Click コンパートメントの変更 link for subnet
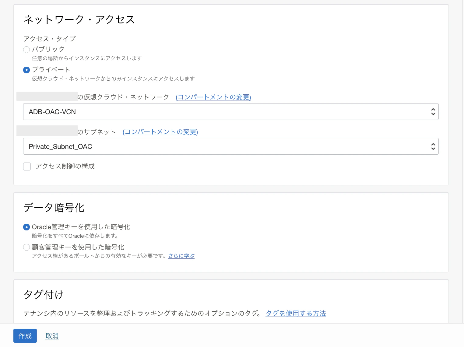This screenshot has width=464, height=347. pos(160,132)
